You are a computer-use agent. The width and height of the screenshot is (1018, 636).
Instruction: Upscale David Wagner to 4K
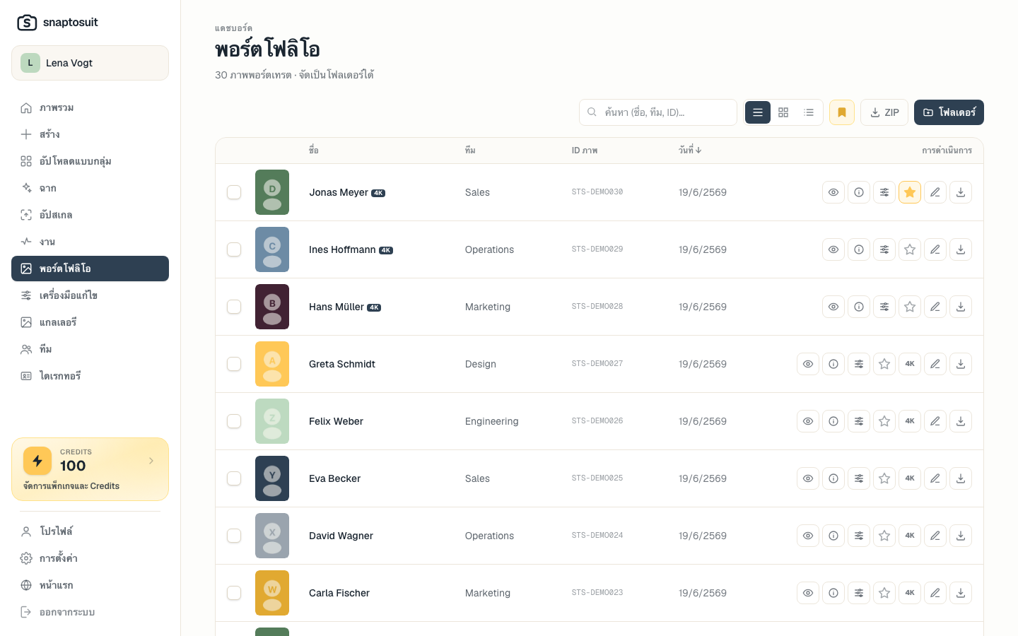pyautogui.click(x=910, y=536)
